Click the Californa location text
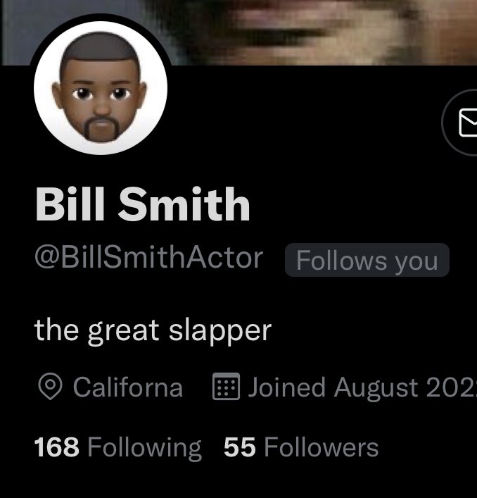 [128, 387]
